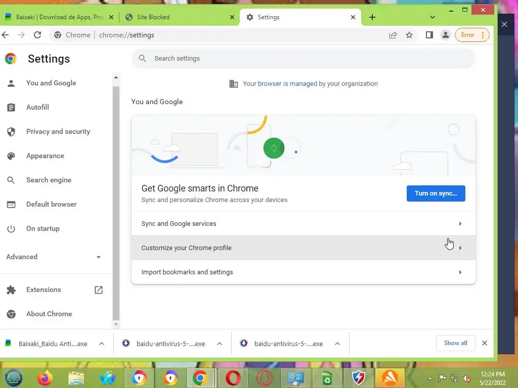
Task: Expand the Advanced settings group
Action: click(x=54, y=257)
